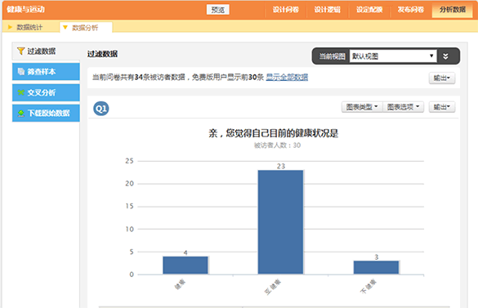
Task: Click the bar with value 3
Action: point(376,267)
